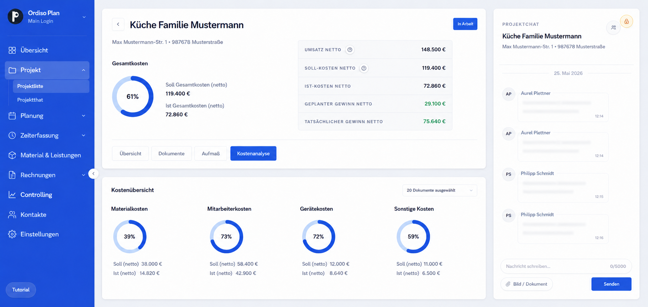Click the back arrow next to project title

tap(118, 25)
